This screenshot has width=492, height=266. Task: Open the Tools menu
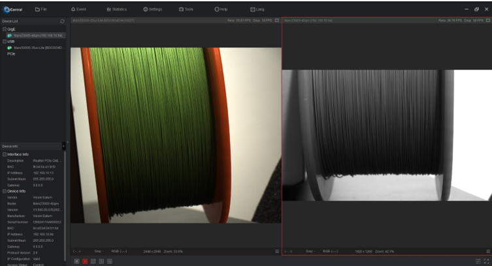pyautogui.click(x=186, y=9)
